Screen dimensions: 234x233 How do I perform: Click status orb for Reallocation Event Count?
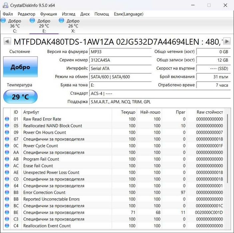click(7, 226)
